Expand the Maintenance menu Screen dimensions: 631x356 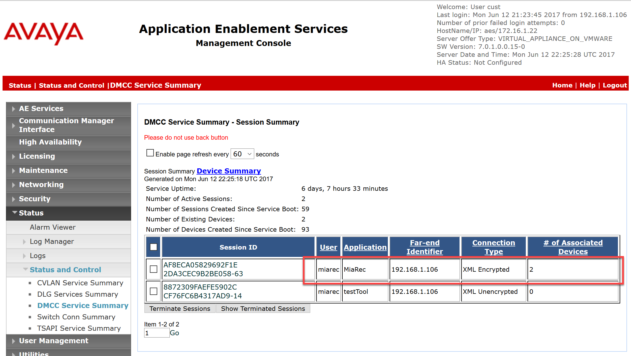point(69,171)
